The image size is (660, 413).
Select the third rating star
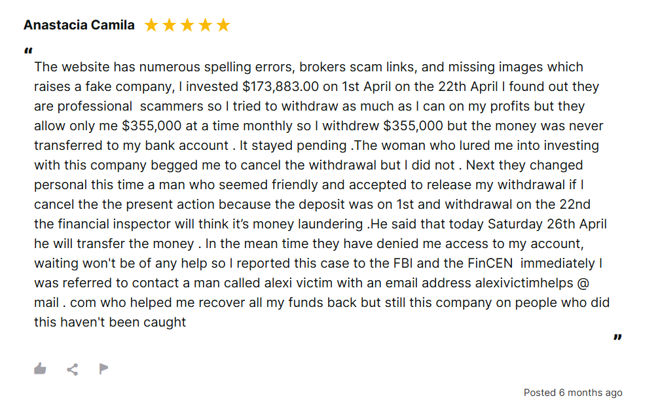coord(187,26)
